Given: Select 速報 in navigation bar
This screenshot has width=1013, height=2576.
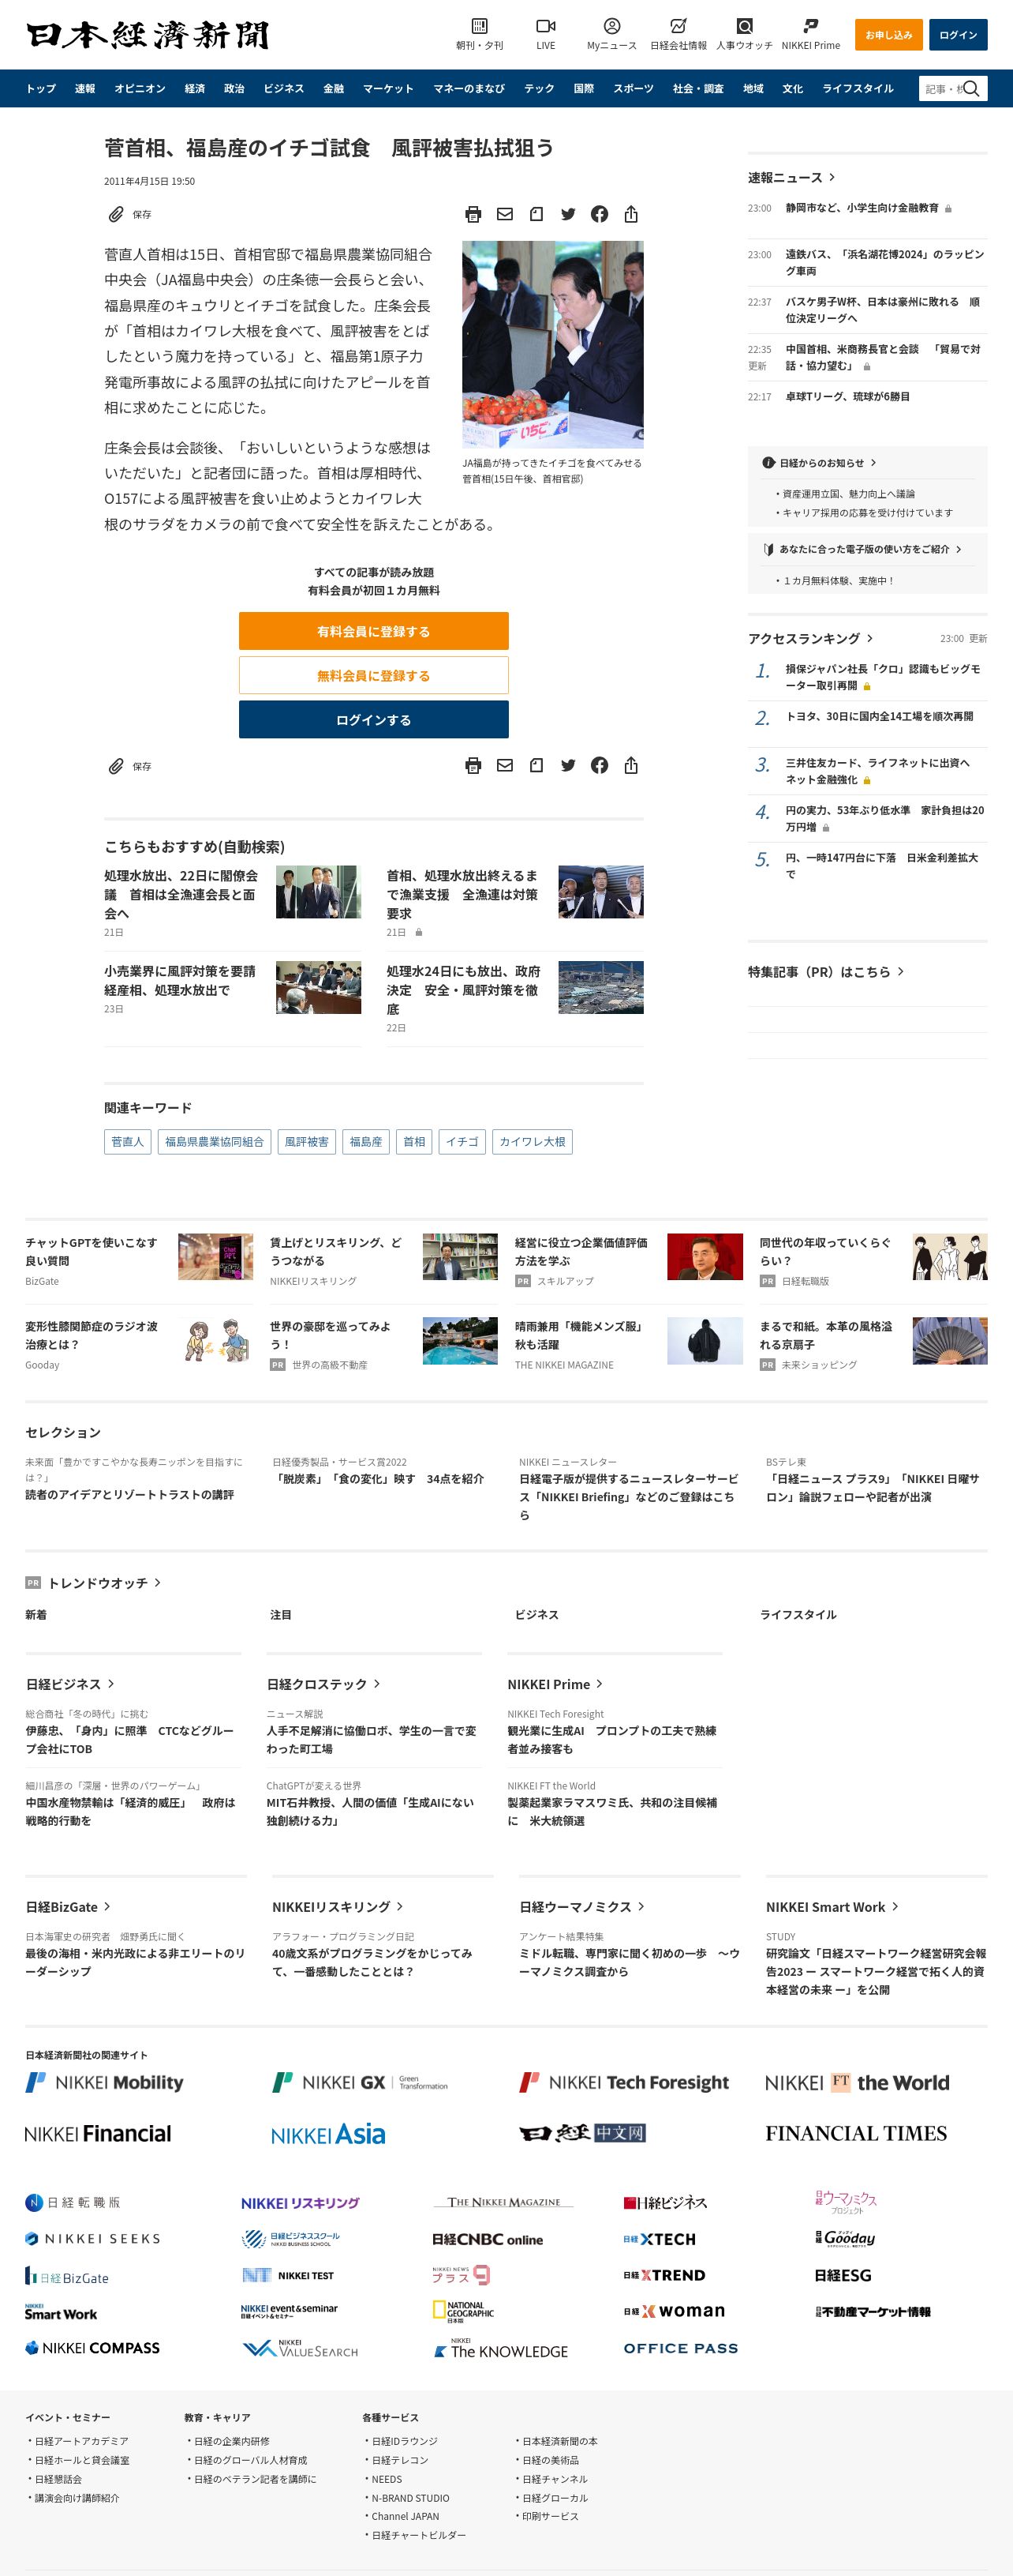Looking at the screenshot, I should 85,89.
